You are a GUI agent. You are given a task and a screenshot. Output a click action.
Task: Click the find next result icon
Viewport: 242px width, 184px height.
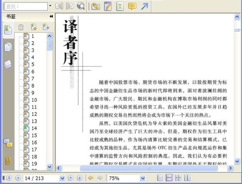tap(70, 6)
